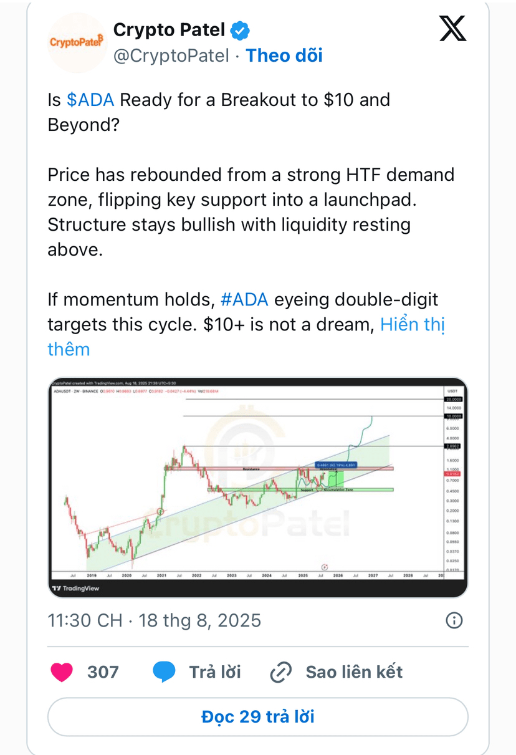The image size is (516, 755).
Task: Click the copy link chain icon
Action: [x=281, y=672]
